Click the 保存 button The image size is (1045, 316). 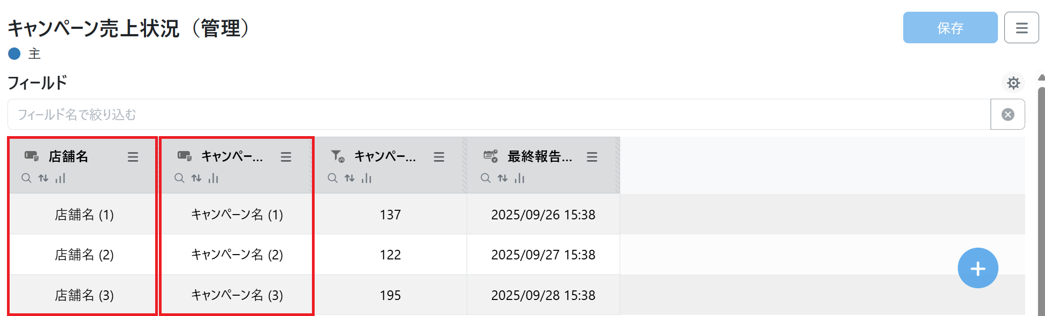[x=950, y=28]
